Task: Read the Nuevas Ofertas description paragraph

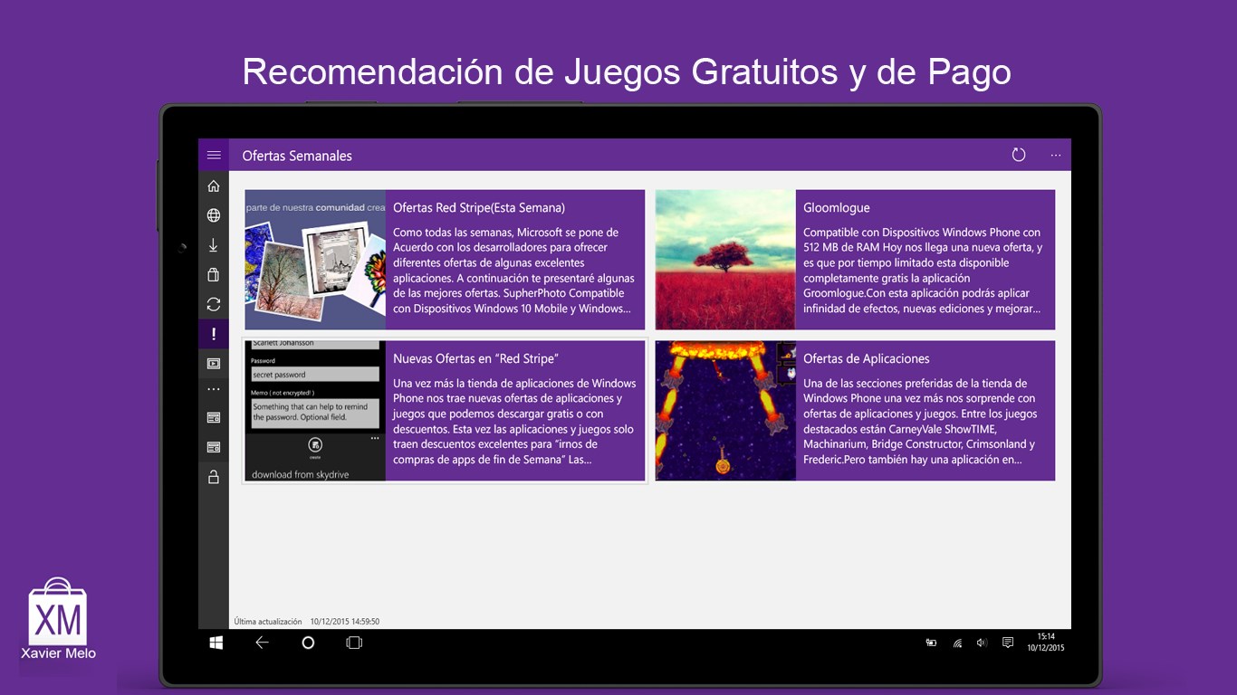Action: (x=514, y=422)
